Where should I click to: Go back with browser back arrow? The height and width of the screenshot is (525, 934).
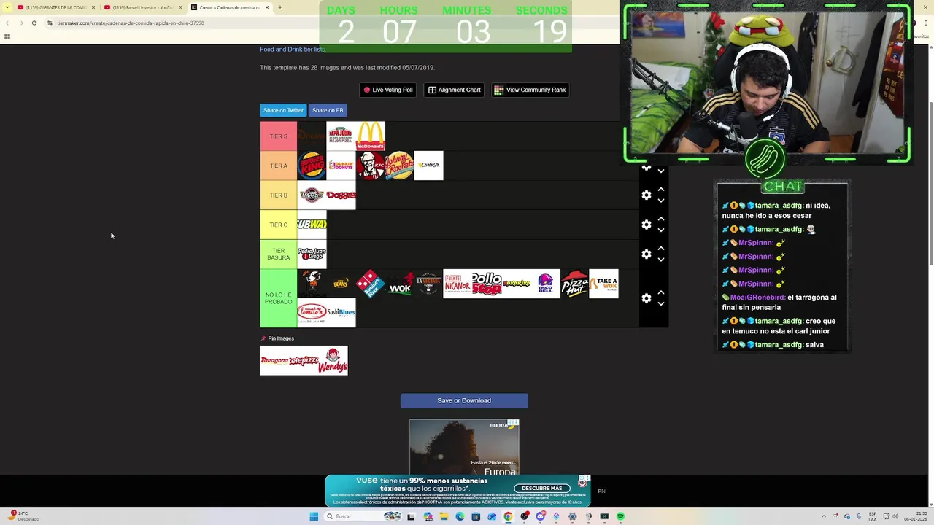point(8,23)
